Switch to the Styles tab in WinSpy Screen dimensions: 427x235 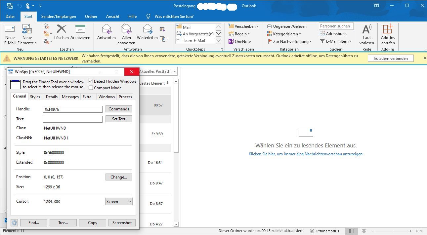click(35, 97)
